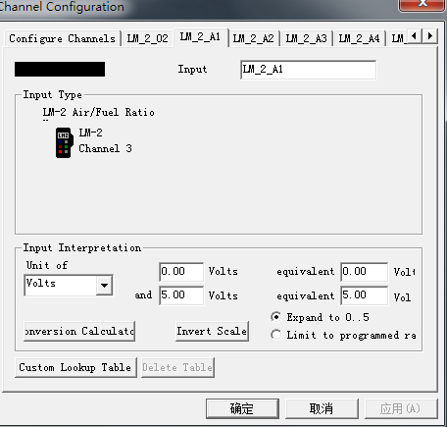447x427 pixels.
Task: Close the Channel Configuration dialog
Action: pos(422,5)
